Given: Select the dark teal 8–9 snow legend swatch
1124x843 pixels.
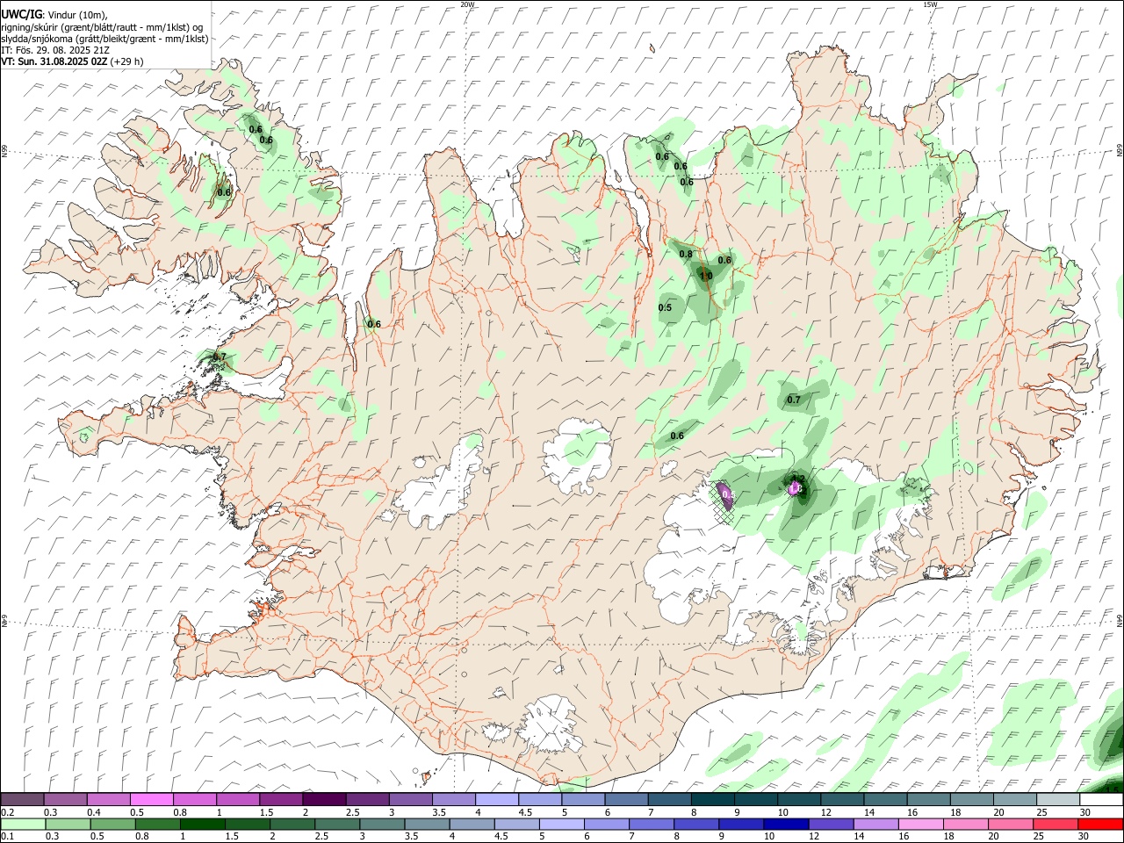Looking at the screenshot, I should [x=713, y=800].
